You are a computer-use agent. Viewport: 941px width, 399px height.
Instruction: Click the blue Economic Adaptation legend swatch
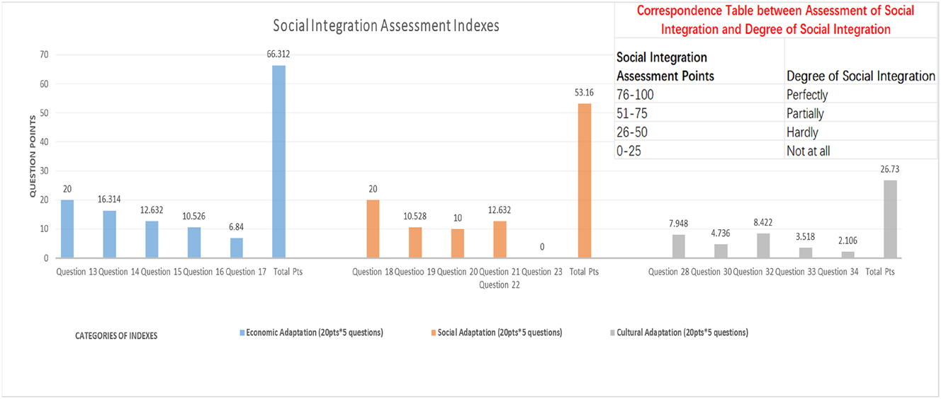click(x=242, y=332)
